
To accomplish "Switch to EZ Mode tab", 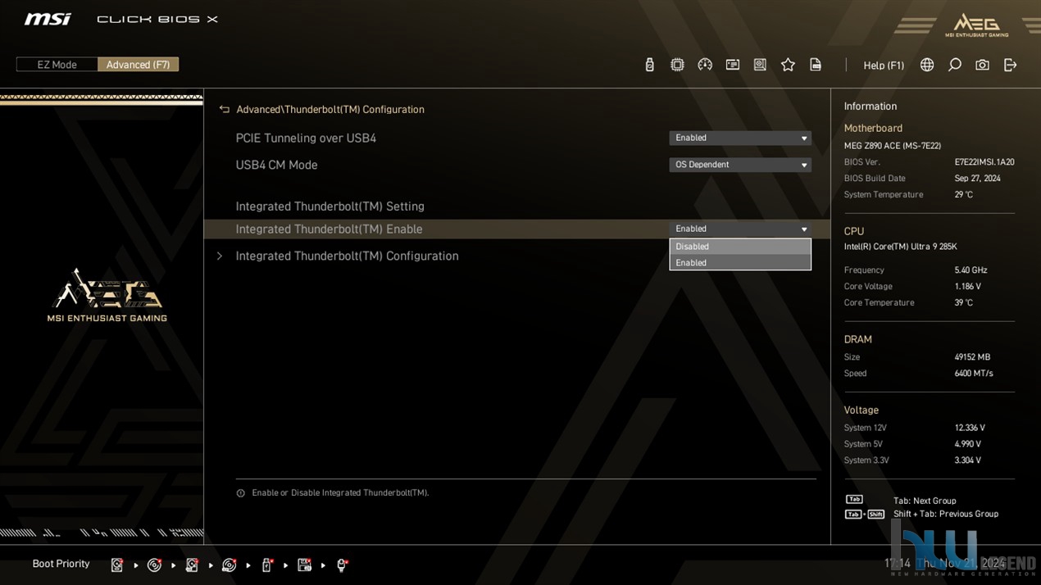I will [57, 65].
